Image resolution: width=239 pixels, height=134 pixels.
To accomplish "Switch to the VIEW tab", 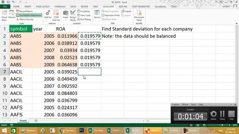I will (96, 7).
